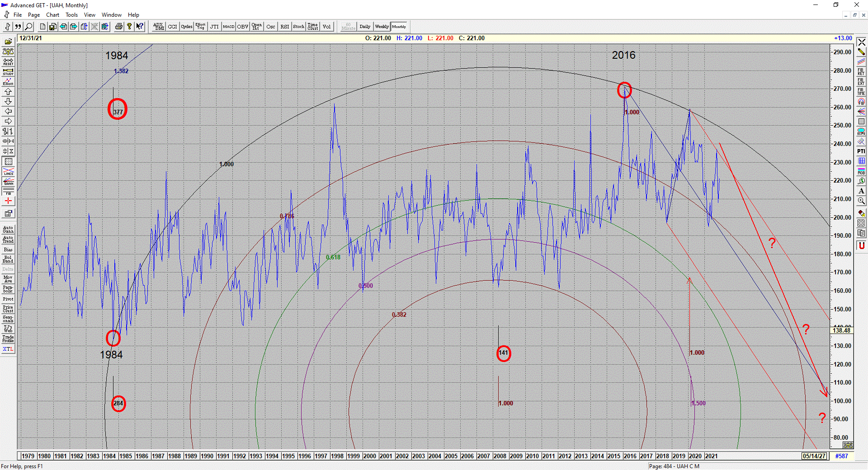Click the left arrow in left sidebar
The width and height of the screenshot is (868, 470).
[x=8, y=112]
